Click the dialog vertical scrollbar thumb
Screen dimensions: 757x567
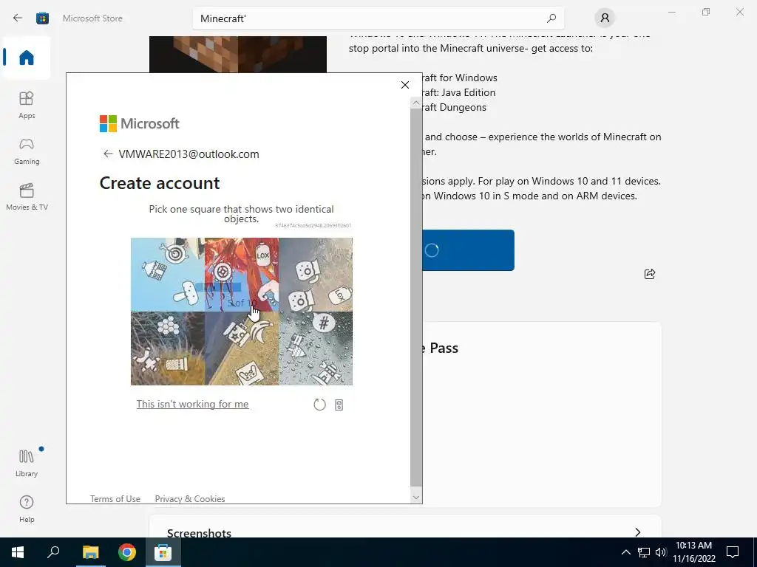(415, 297)
